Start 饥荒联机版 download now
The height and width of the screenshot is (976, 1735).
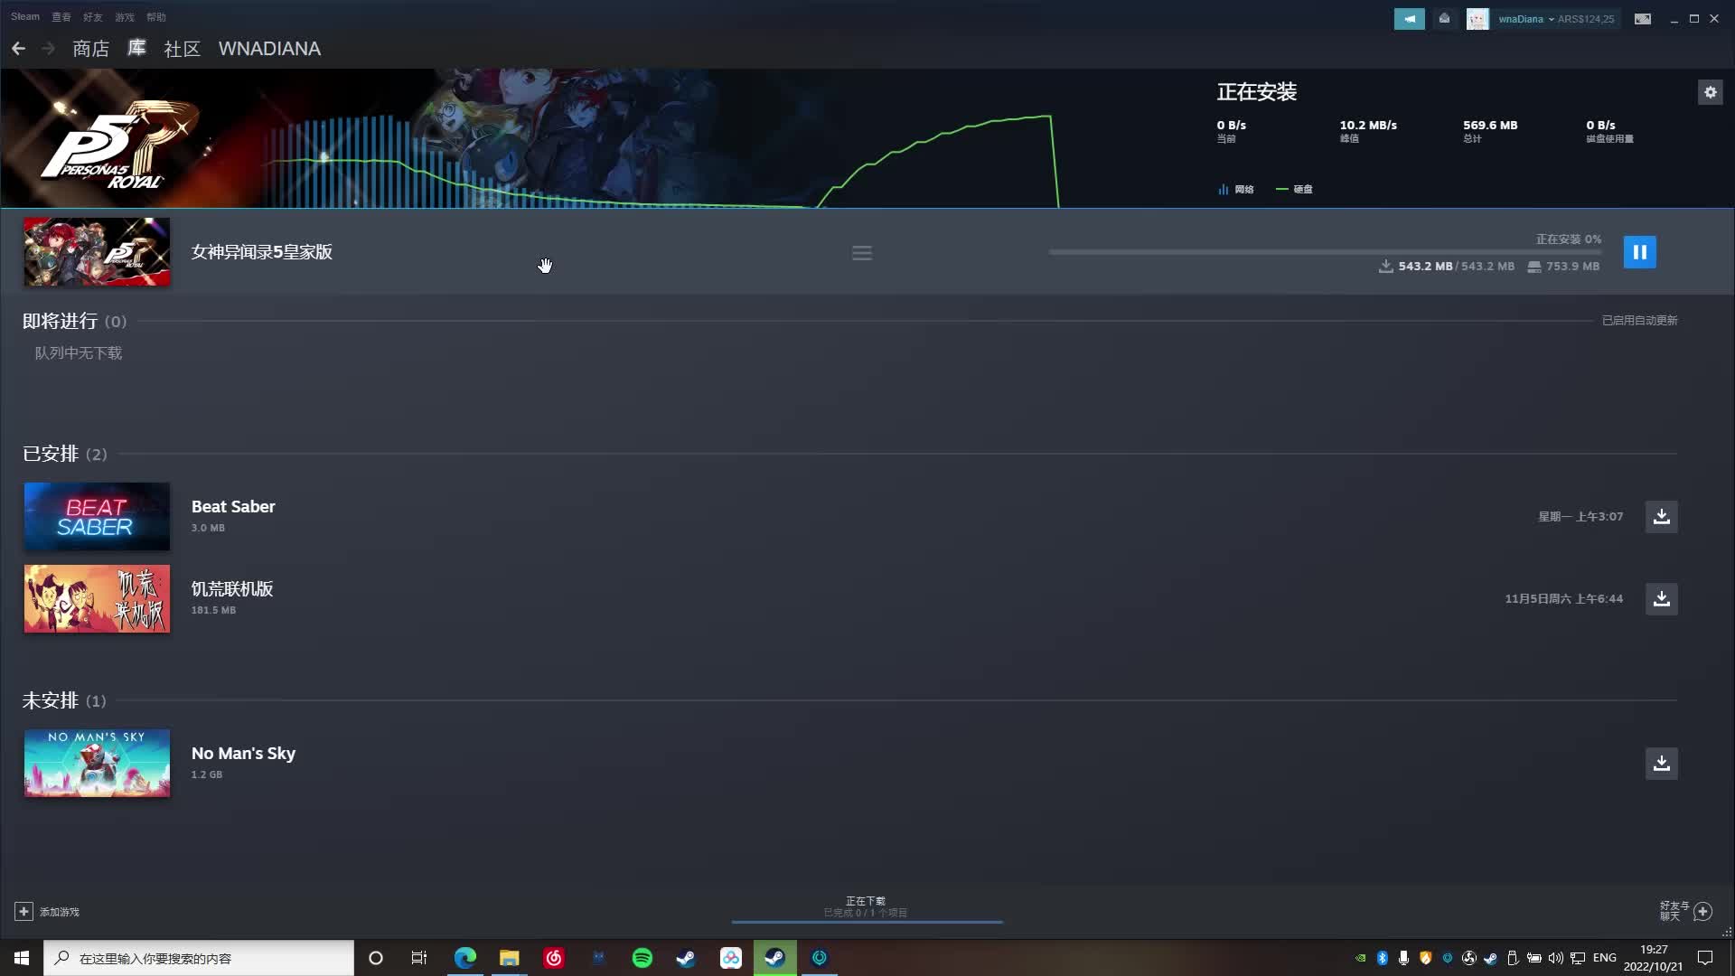pos(1661,599)
